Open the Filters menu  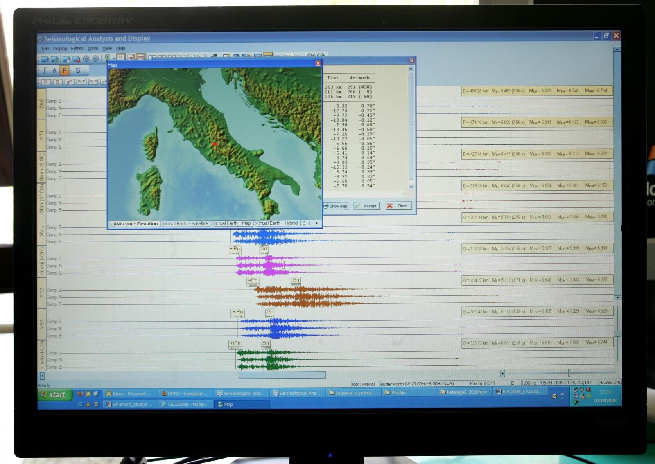pos(77,48)
